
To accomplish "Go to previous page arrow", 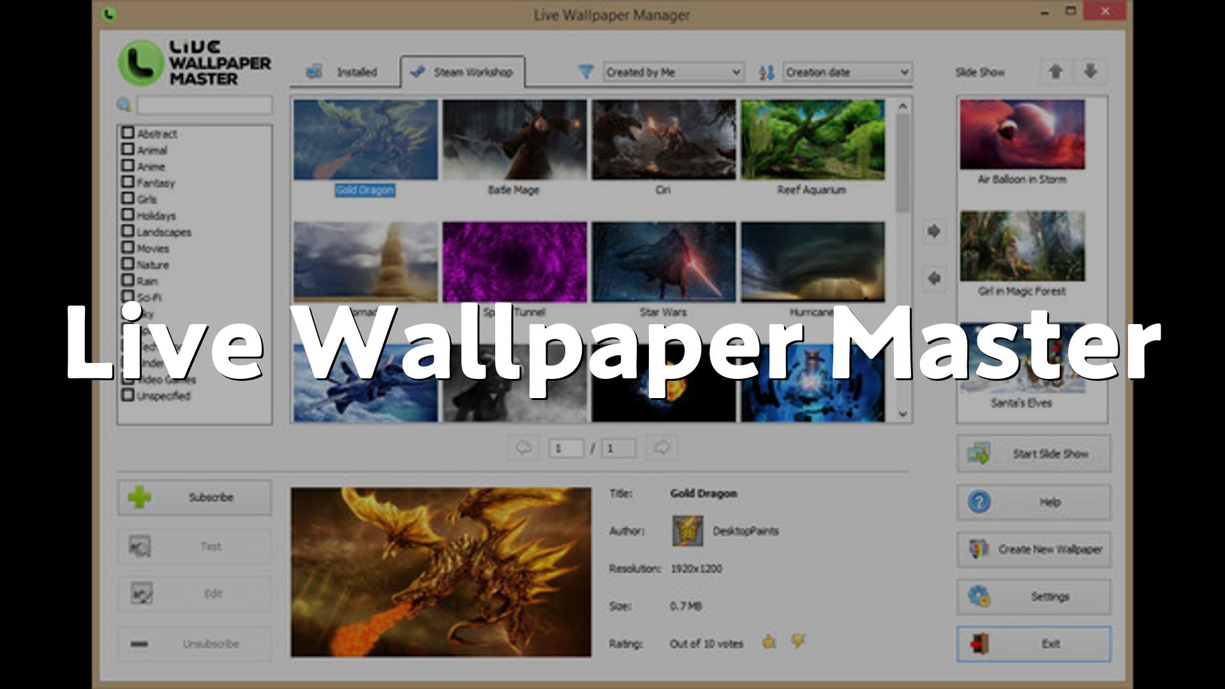I will (523, 448).
